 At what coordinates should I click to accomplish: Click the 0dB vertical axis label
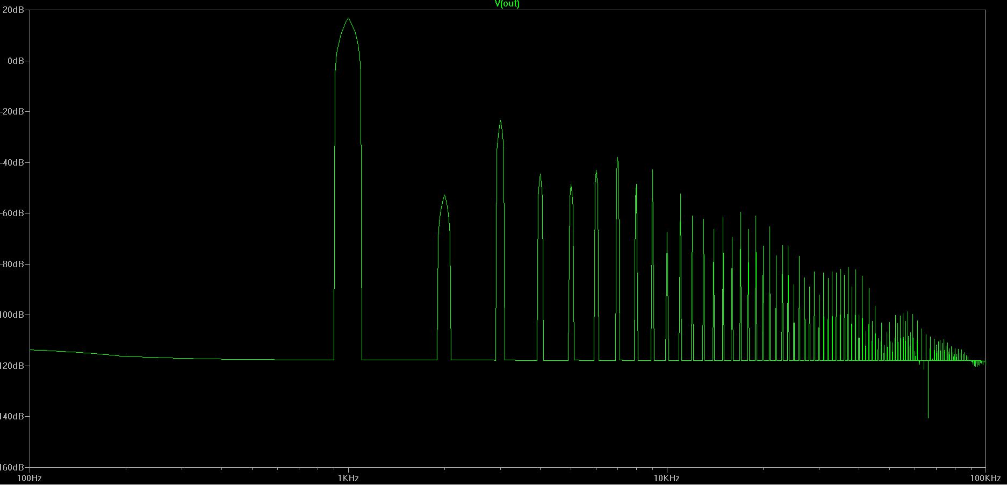click(x=16, y=61)
